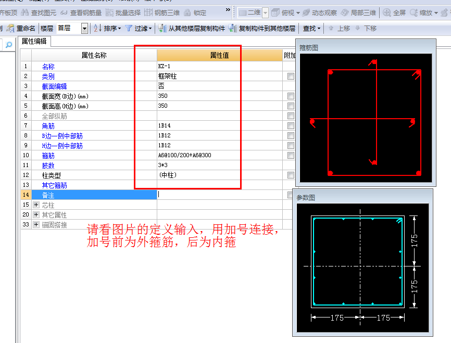
Task: Select the 1B14 corner rebar value
Action: click(164, 125)
